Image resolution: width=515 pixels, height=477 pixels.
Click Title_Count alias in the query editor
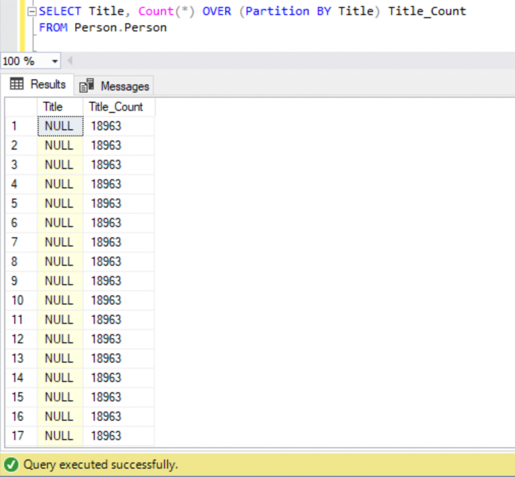[x=427, y=12]
